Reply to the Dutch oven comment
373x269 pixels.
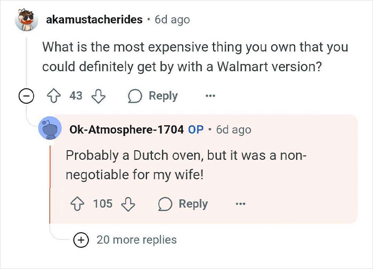click(183, 204)
